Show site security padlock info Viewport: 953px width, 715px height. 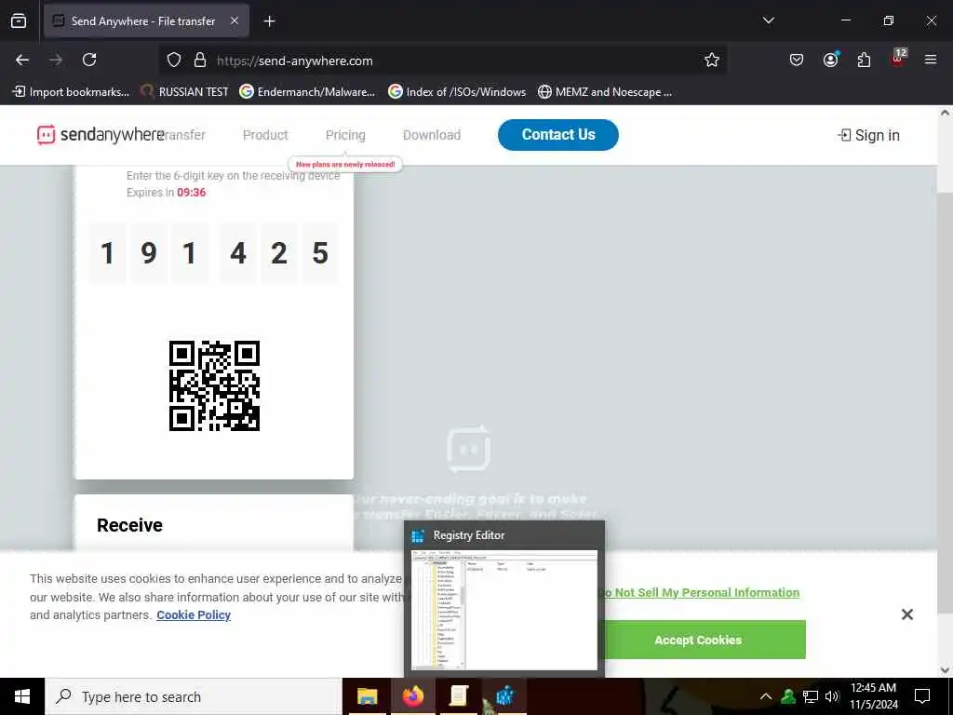(x=199, y=61)
